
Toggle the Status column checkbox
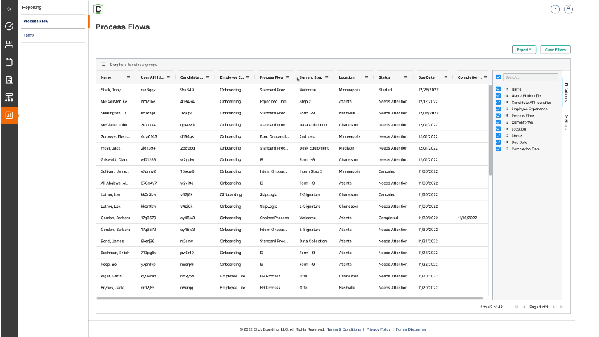pos(499,136)
